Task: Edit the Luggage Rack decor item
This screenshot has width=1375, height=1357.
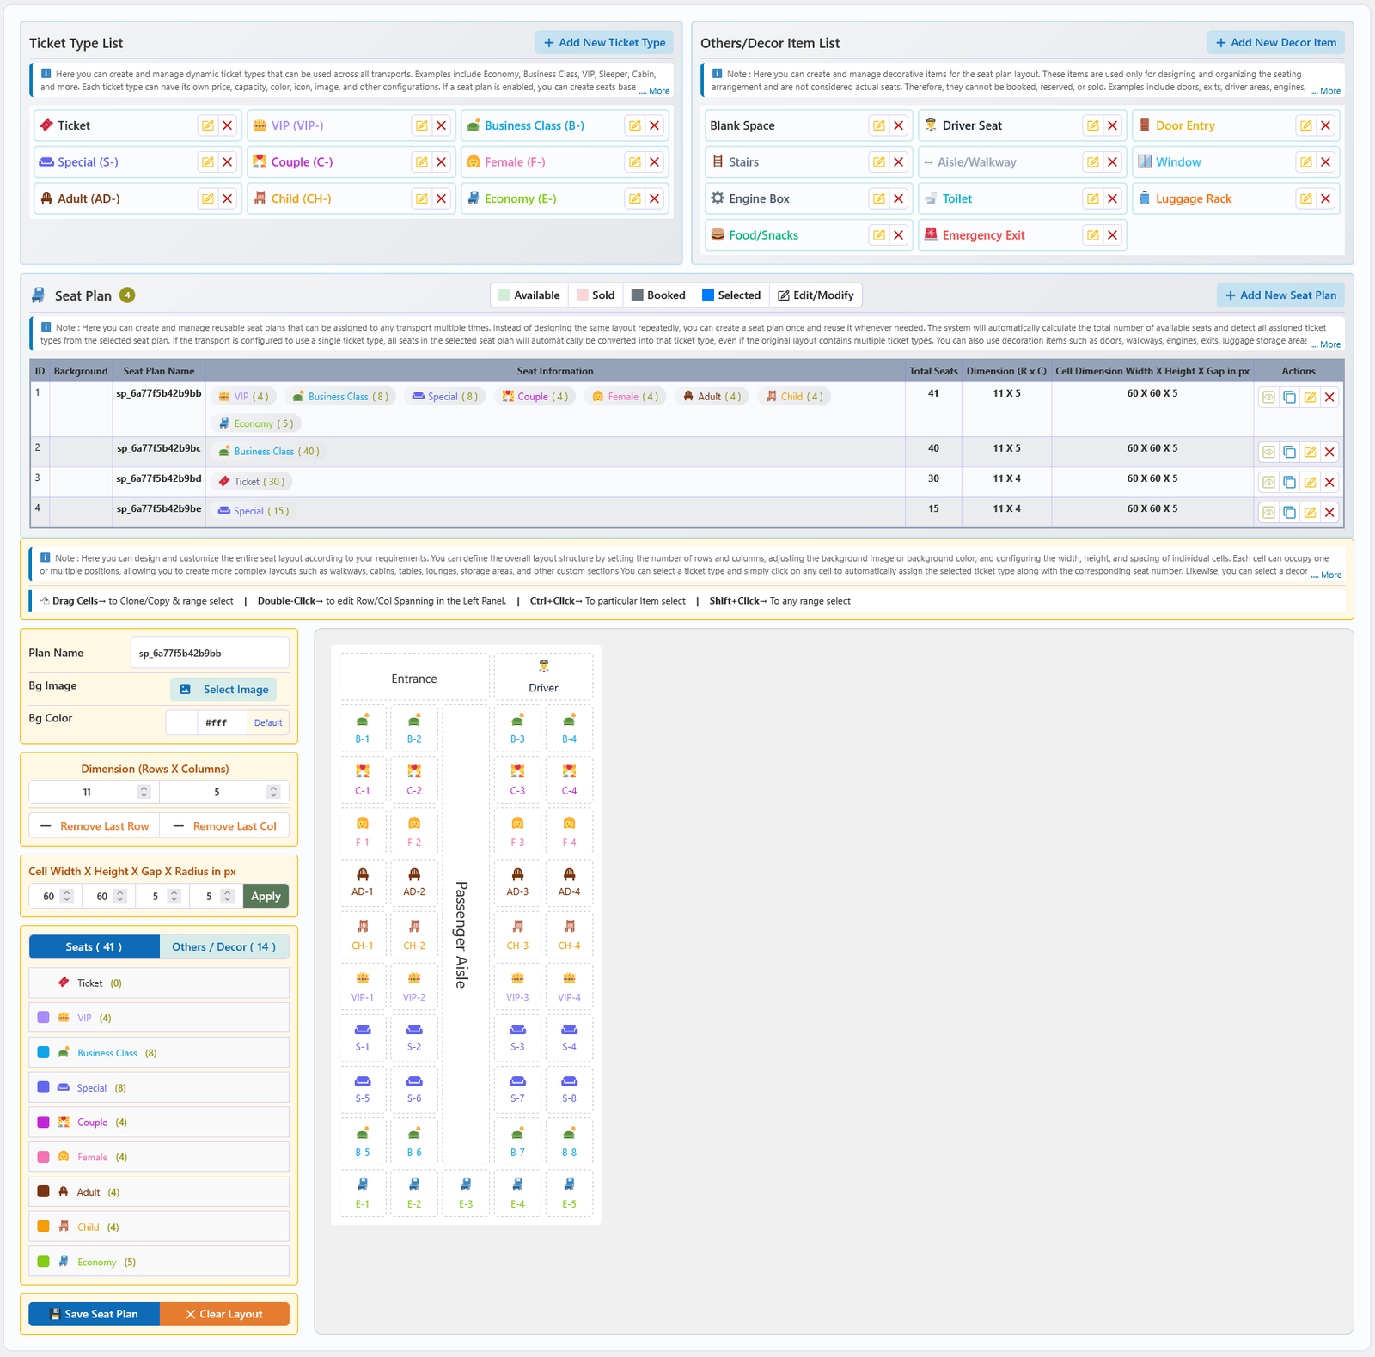Action: click(1305, 198)
